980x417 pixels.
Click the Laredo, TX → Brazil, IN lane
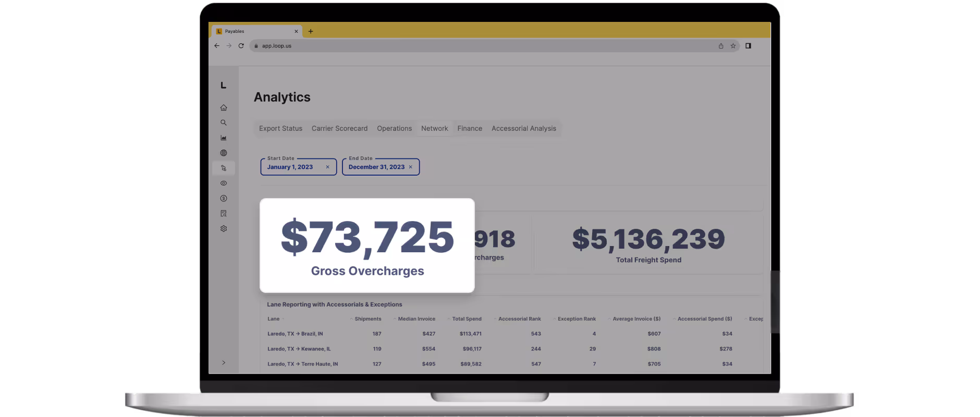(295, 334)
